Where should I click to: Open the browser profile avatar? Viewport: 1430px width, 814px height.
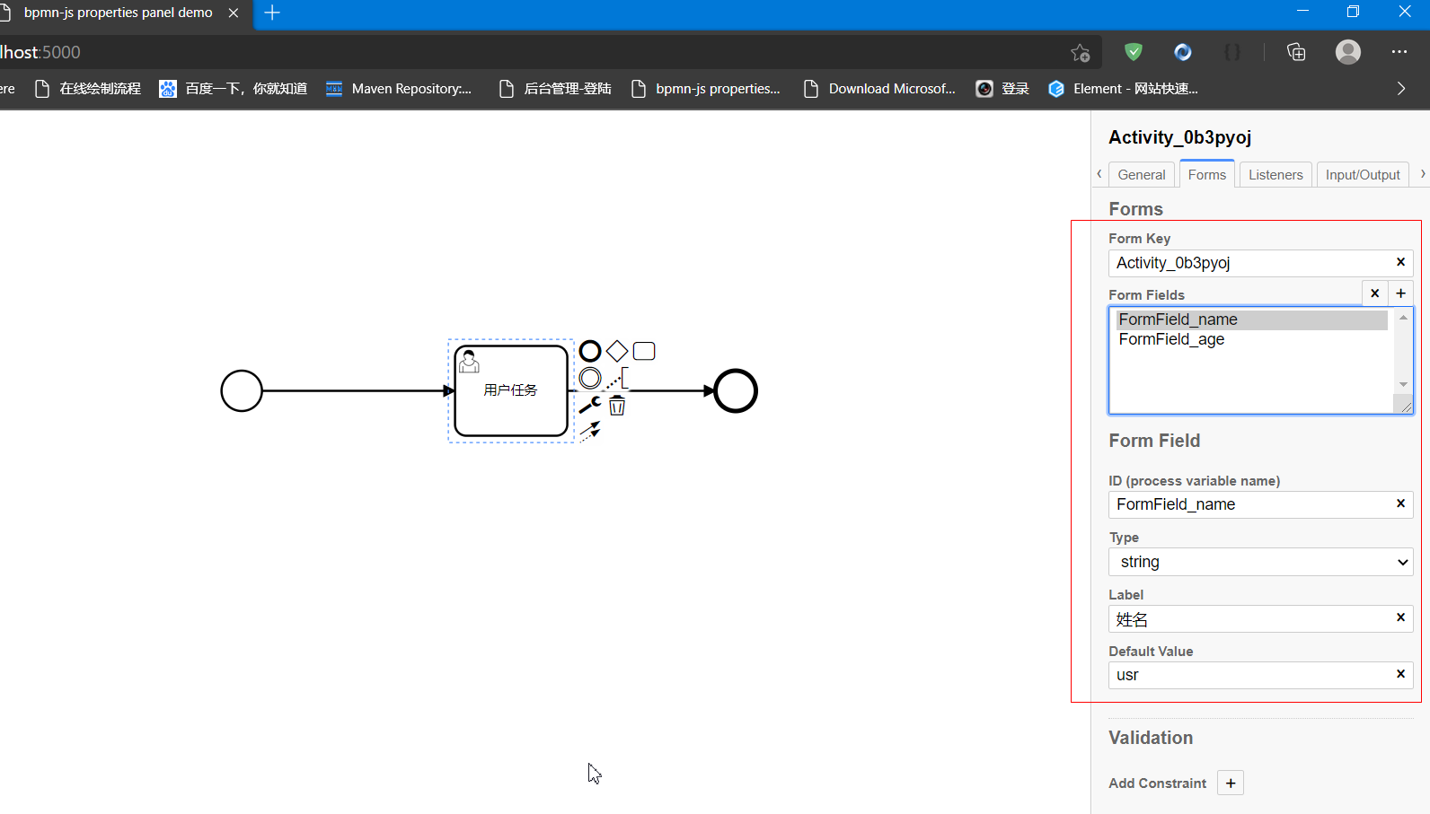click(x=1348, y=52)
